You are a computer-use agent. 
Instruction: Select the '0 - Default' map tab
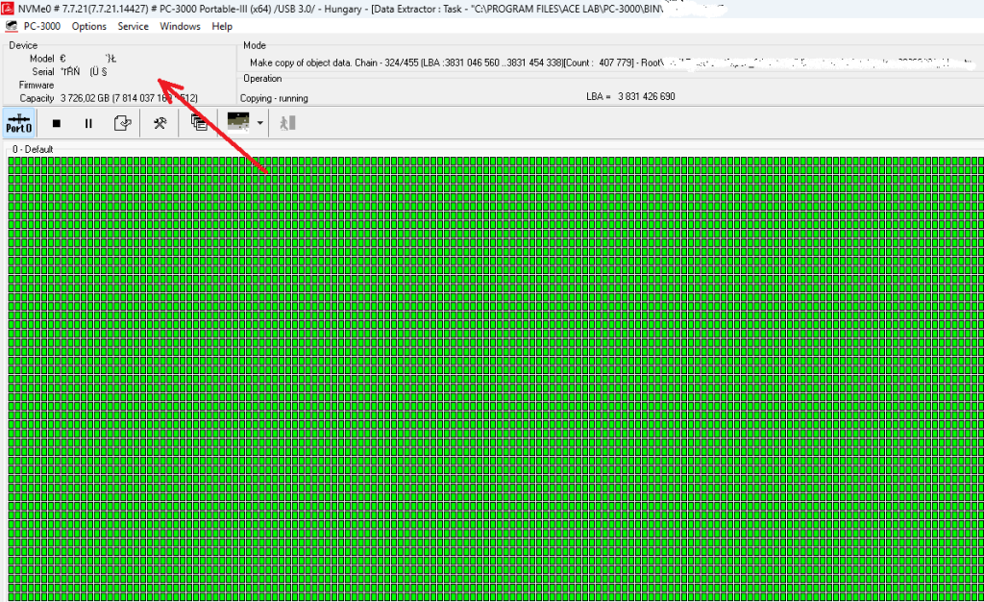[x=33, y=149]
